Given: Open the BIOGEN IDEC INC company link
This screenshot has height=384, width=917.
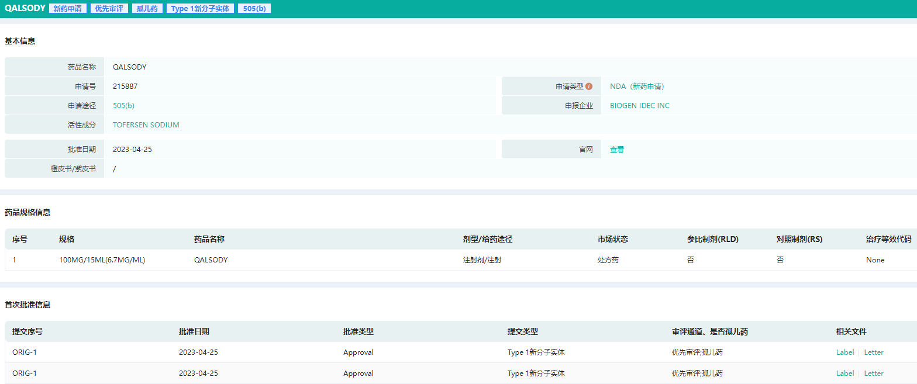Looking at the screenshot, I should (x=639, y=106).
